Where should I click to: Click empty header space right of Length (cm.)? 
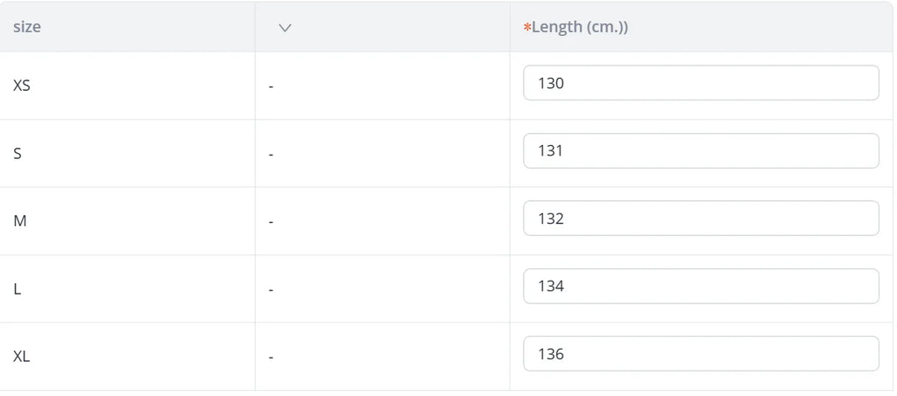(762, 27)
